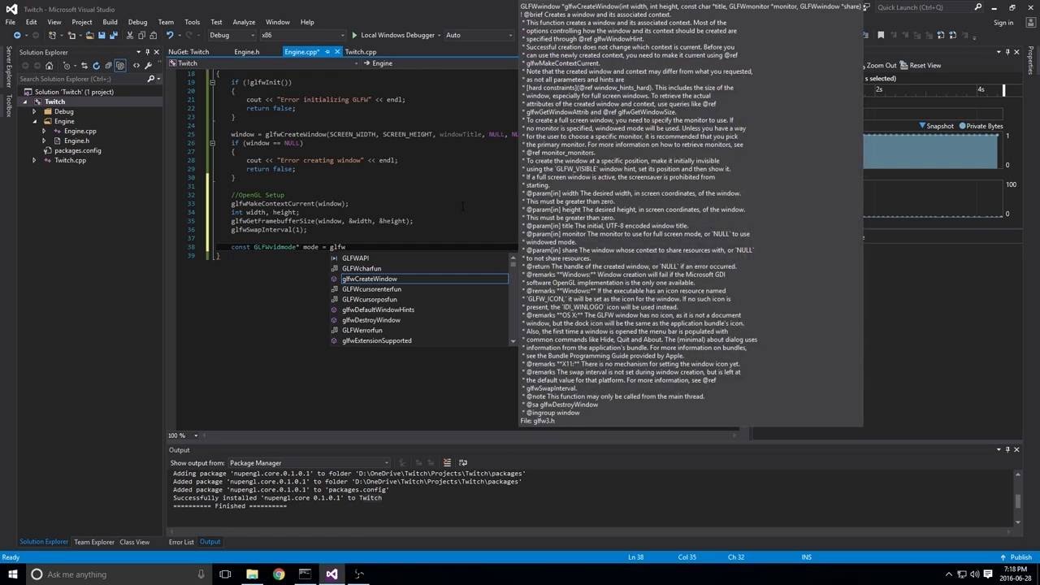1040x585 pixels.
Task: Open the Build menu
Action: click(110, 22)
